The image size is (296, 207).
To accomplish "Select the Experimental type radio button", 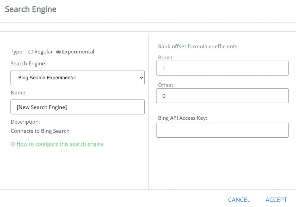I will pos(58,52).
